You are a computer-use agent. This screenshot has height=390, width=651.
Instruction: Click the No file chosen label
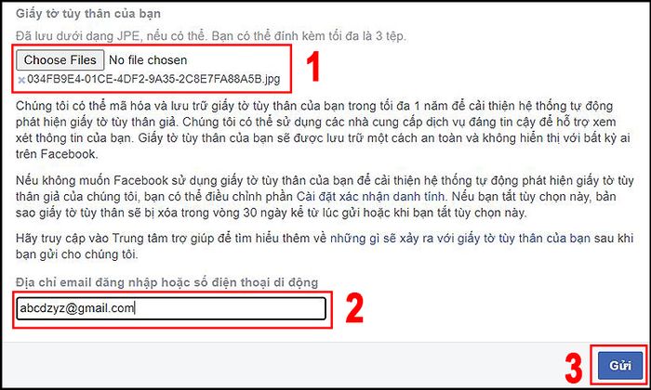(148, 60)
